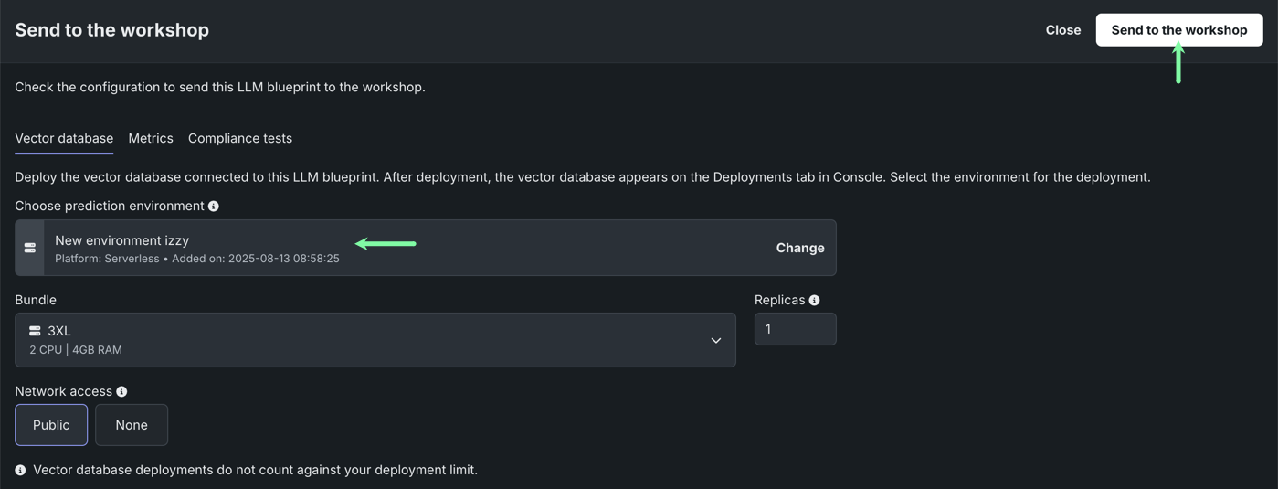Open the Compliance tests tab

point(240,139)
